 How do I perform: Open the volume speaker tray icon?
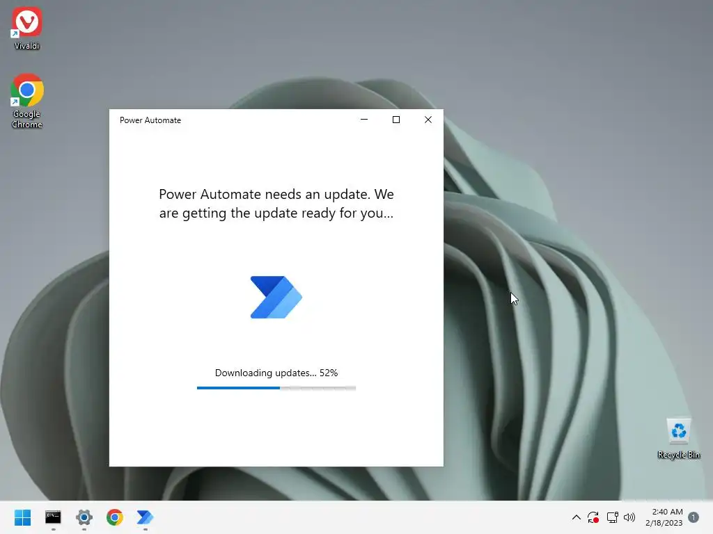(629, 517)
